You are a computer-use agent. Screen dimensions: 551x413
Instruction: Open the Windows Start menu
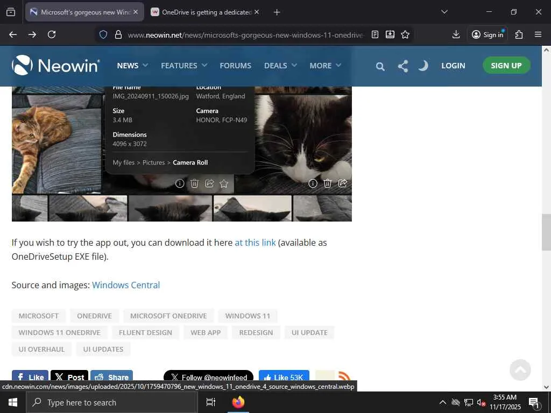pyautogui.click(x=13, y=402)
